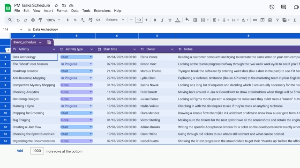Toggle strikethrough formatting
Image resolution: width=300 pixels, height=168 pixels.
[170, 20]
